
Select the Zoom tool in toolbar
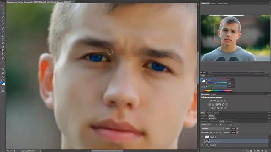tap(3, 77)
